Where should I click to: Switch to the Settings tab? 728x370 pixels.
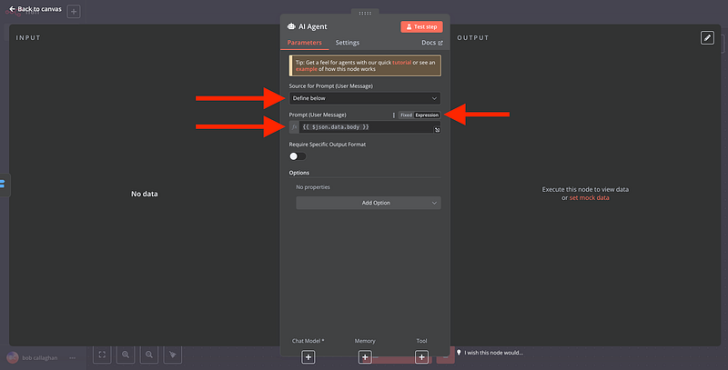click(x=347, y=43)
